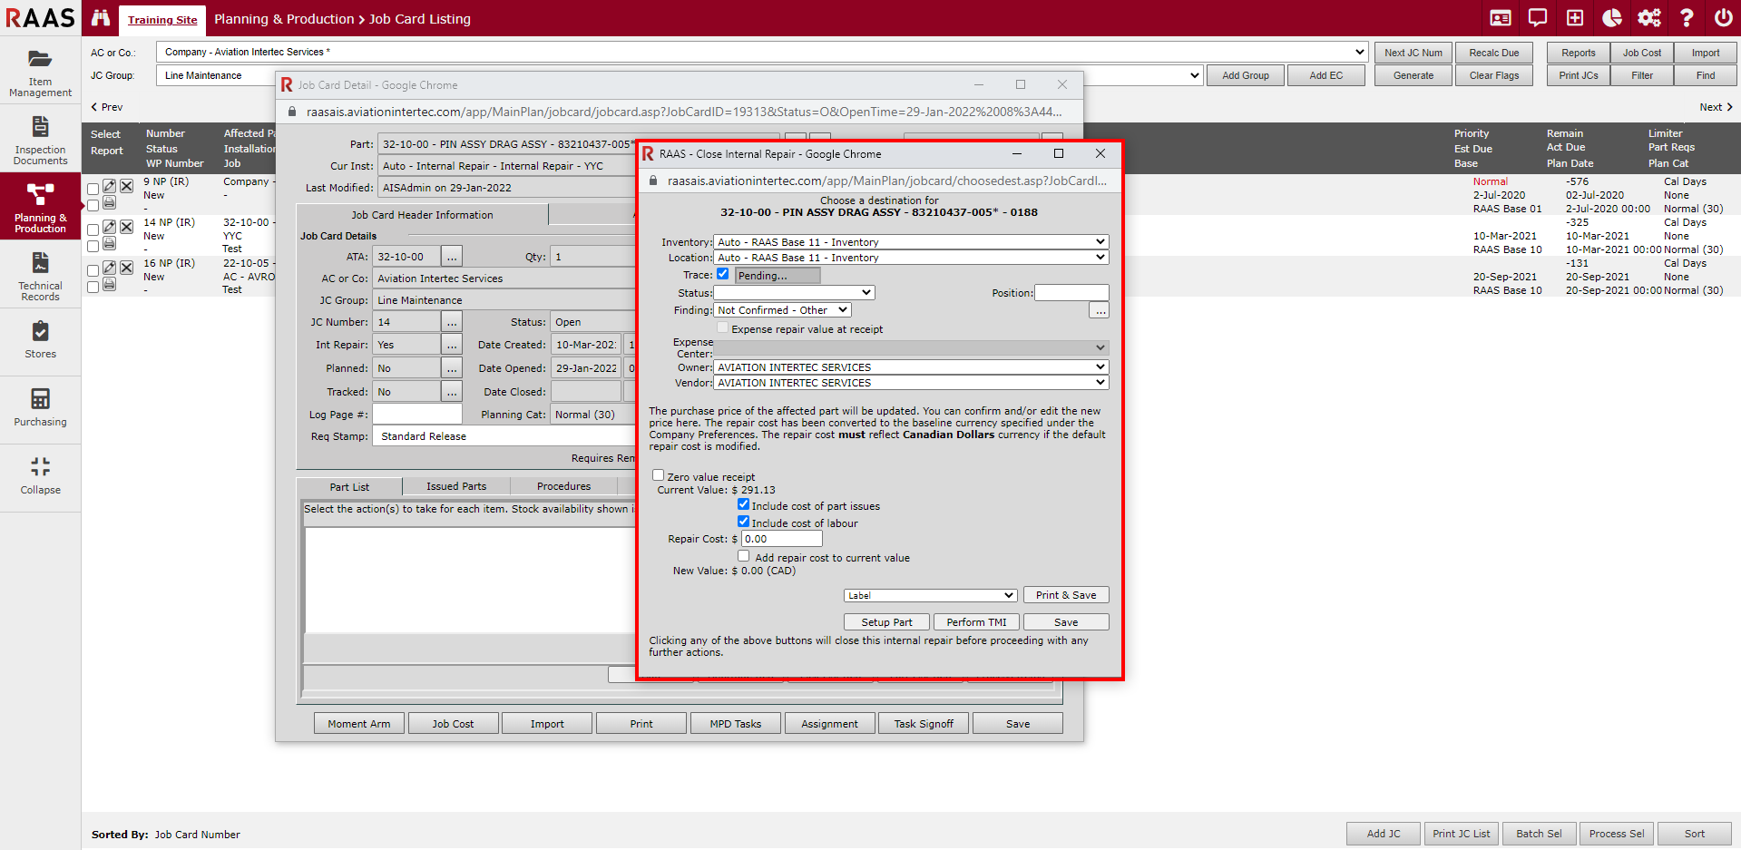
Task: Print job card 14 NP (IR) printer icon
Action: pyautogui.click(x=109, y=243)
